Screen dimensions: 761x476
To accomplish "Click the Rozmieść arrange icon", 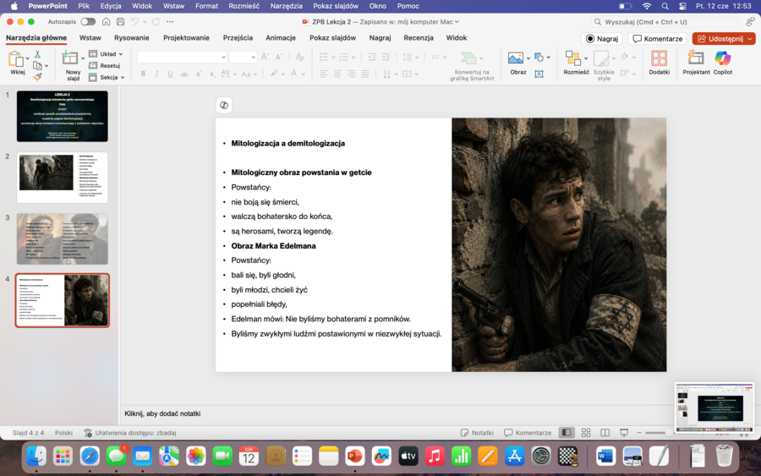I will coord(573,58).
